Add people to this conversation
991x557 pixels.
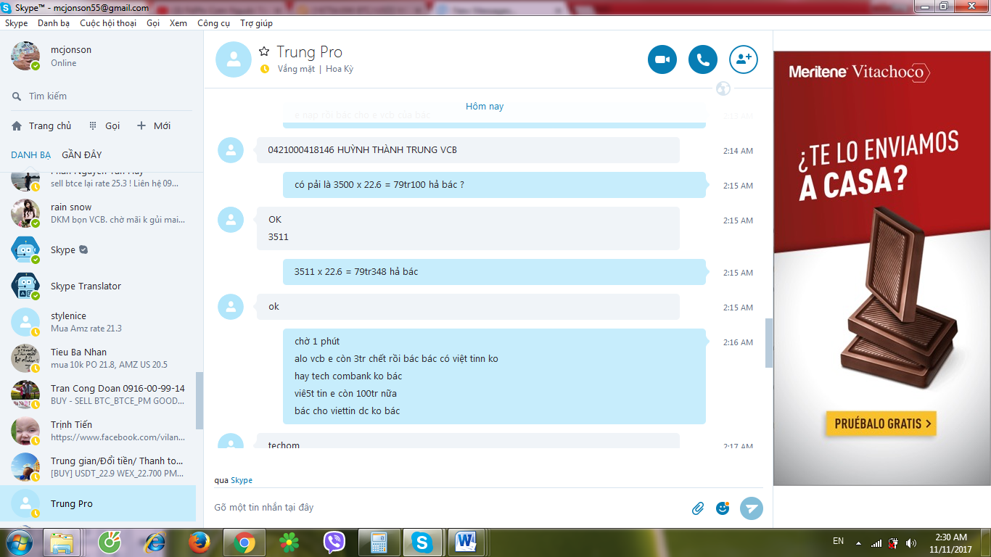744,59
